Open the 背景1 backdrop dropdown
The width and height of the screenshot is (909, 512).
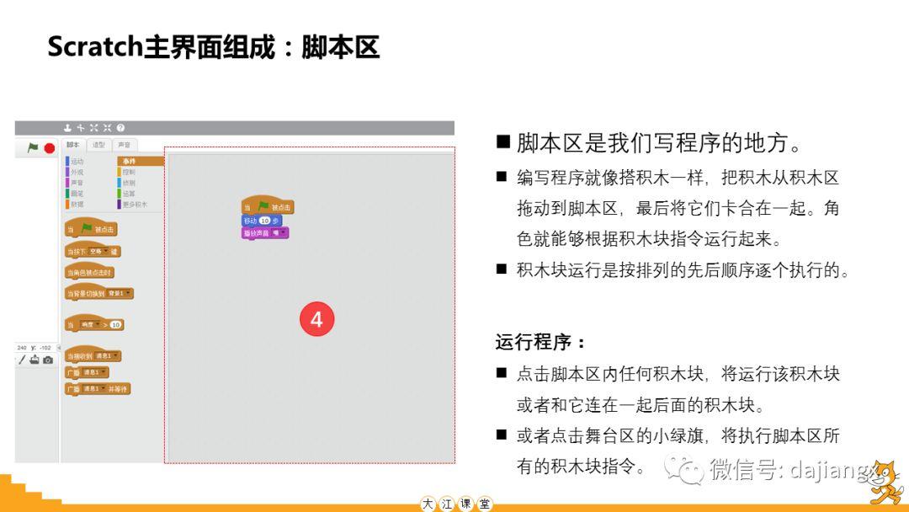click(x=119, y=293)
